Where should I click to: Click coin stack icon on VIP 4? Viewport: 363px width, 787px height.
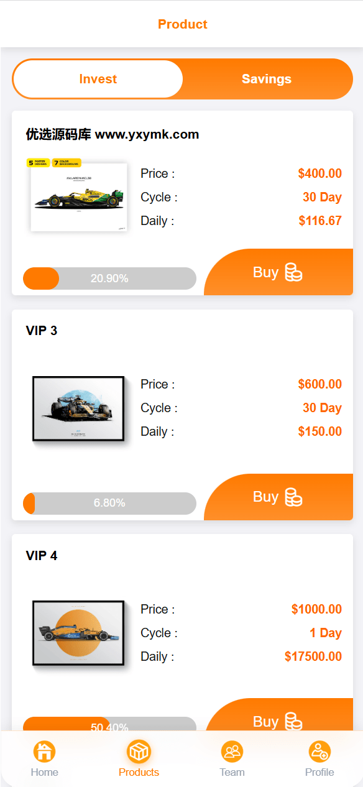point(293,721)
